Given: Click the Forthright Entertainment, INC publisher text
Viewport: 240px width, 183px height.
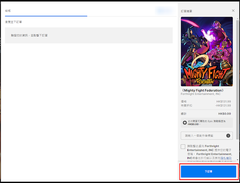Looking at the screenshot, I should point(201,94).
